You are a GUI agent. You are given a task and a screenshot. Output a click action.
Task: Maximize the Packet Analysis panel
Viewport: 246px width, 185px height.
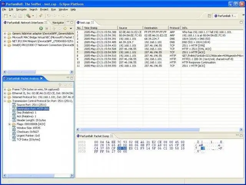(72, 78)
